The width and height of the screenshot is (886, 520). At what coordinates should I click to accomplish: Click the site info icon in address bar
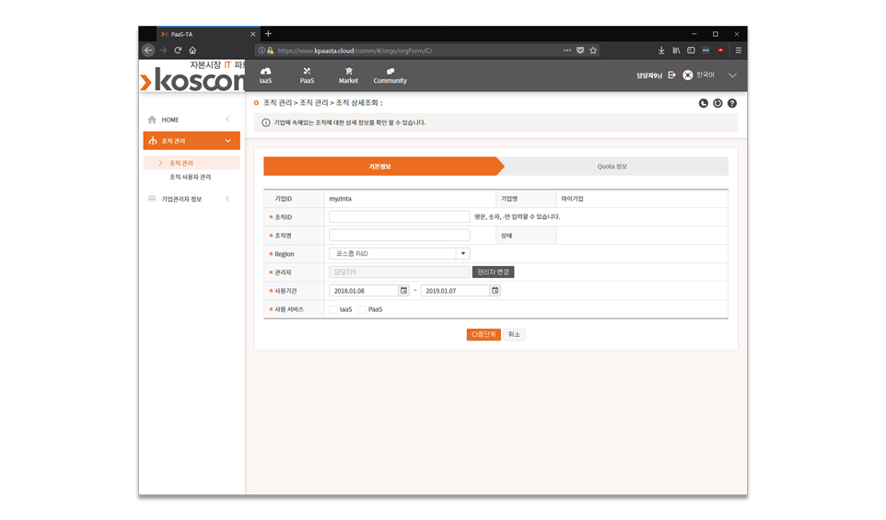[x=261, y=51]
